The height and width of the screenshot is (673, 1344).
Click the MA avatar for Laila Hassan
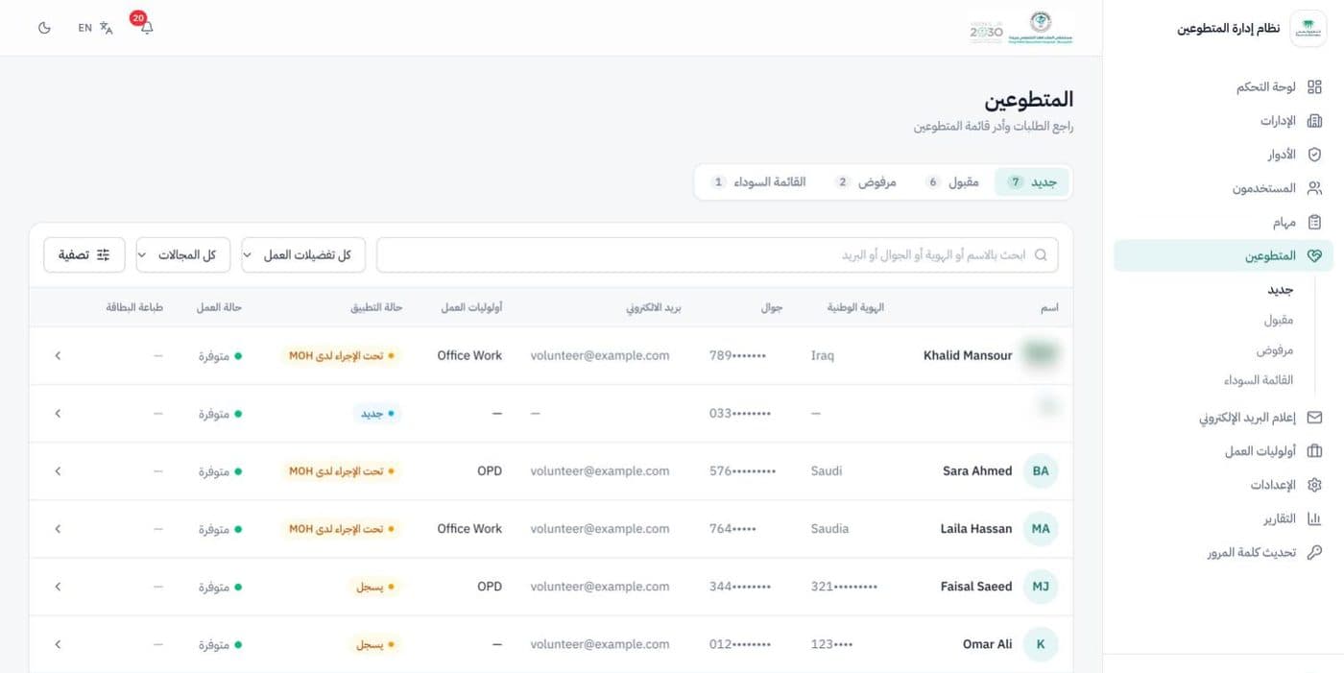point(1041,528)
